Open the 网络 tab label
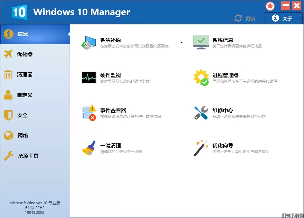The image size is (304, 218). point(23,135)
